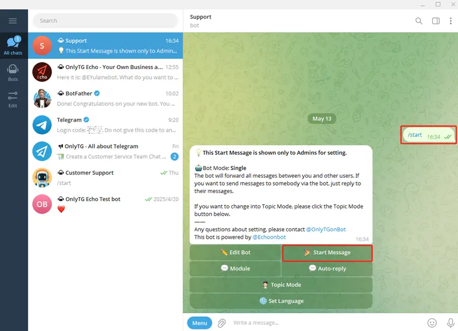Click the paperclip attach file icon
Viewport: 458px width, 331px height.
tap(222, 323)
